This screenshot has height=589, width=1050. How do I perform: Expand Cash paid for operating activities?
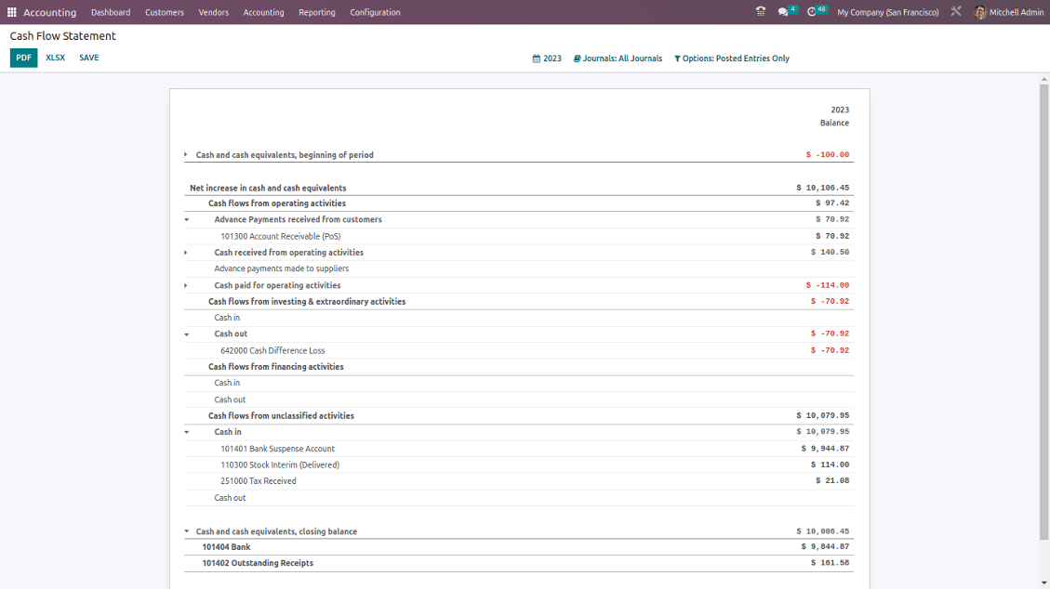coord(186,285)
